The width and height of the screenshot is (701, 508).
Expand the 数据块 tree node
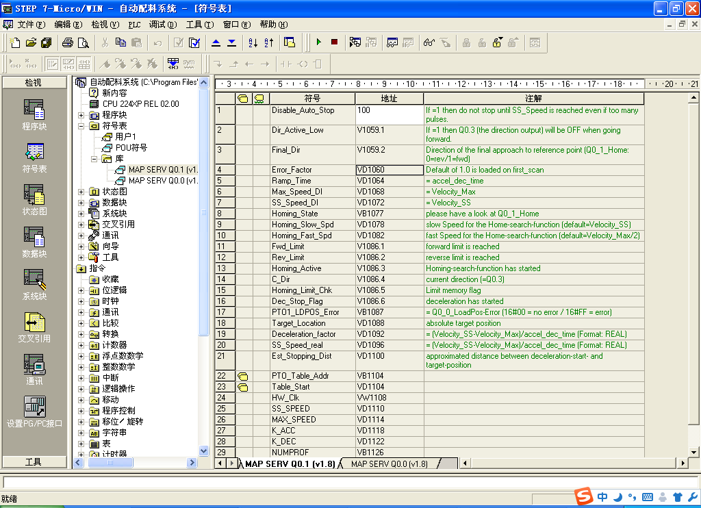click(81, 203)
